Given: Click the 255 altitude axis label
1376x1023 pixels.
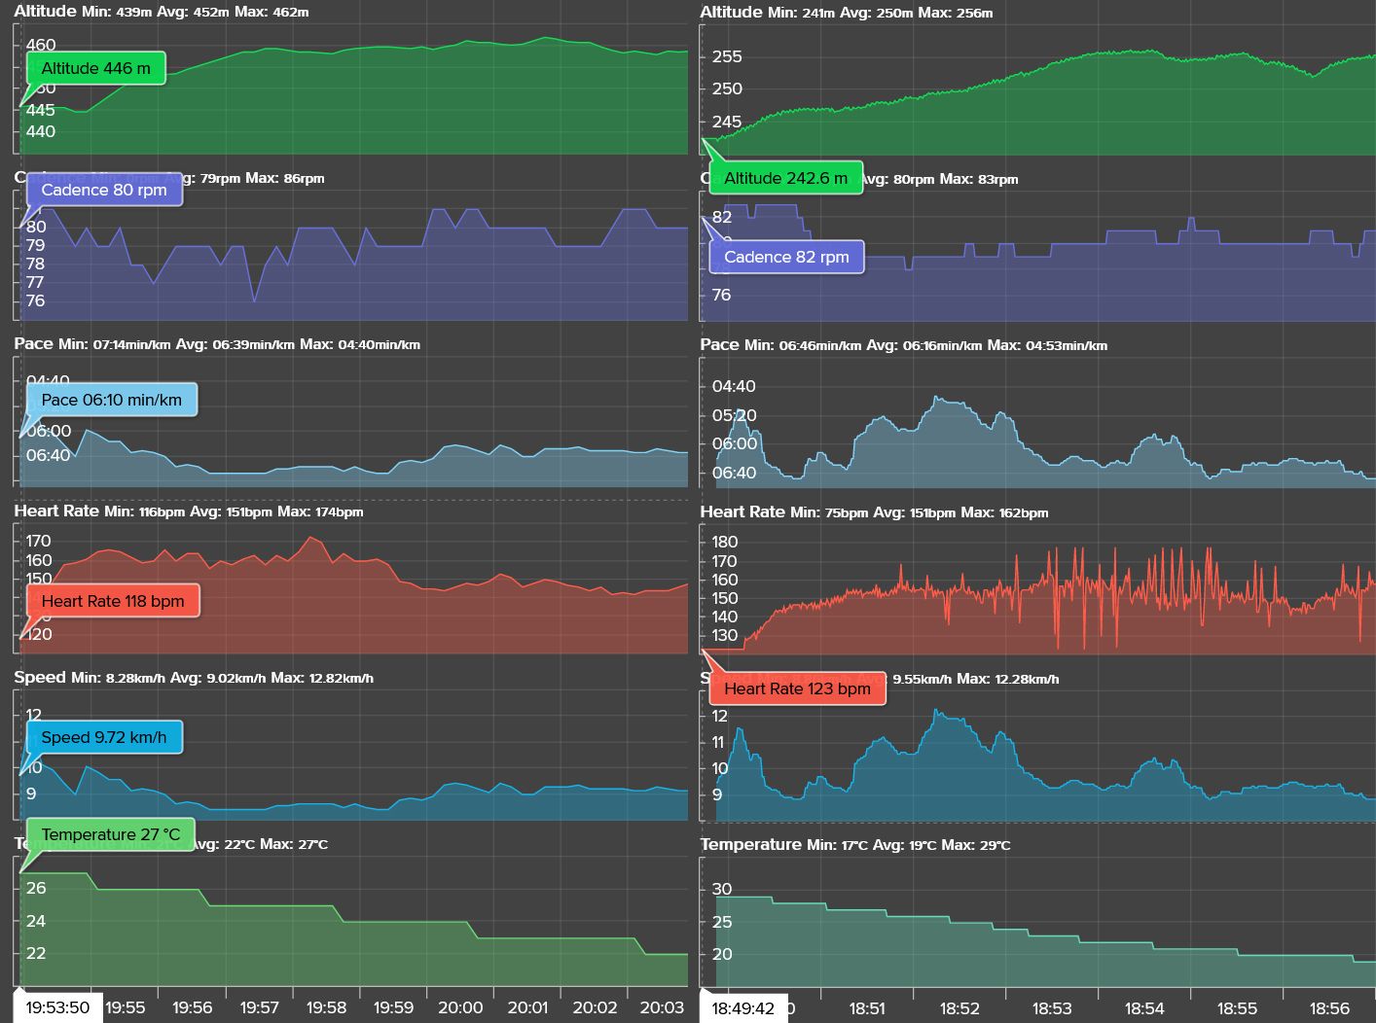Looking at the screenshot, I should pyautogui.click(x=727, y=56).
